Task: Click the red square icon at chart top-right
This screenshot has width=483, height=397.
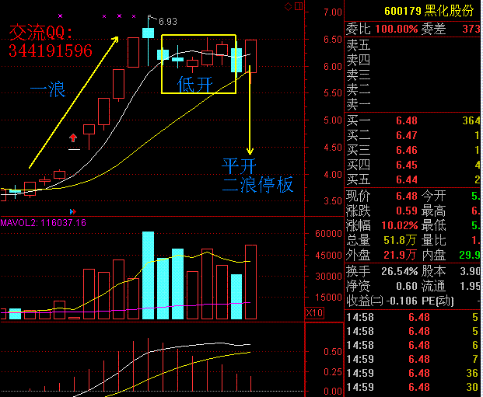Action: pos(299,7)
